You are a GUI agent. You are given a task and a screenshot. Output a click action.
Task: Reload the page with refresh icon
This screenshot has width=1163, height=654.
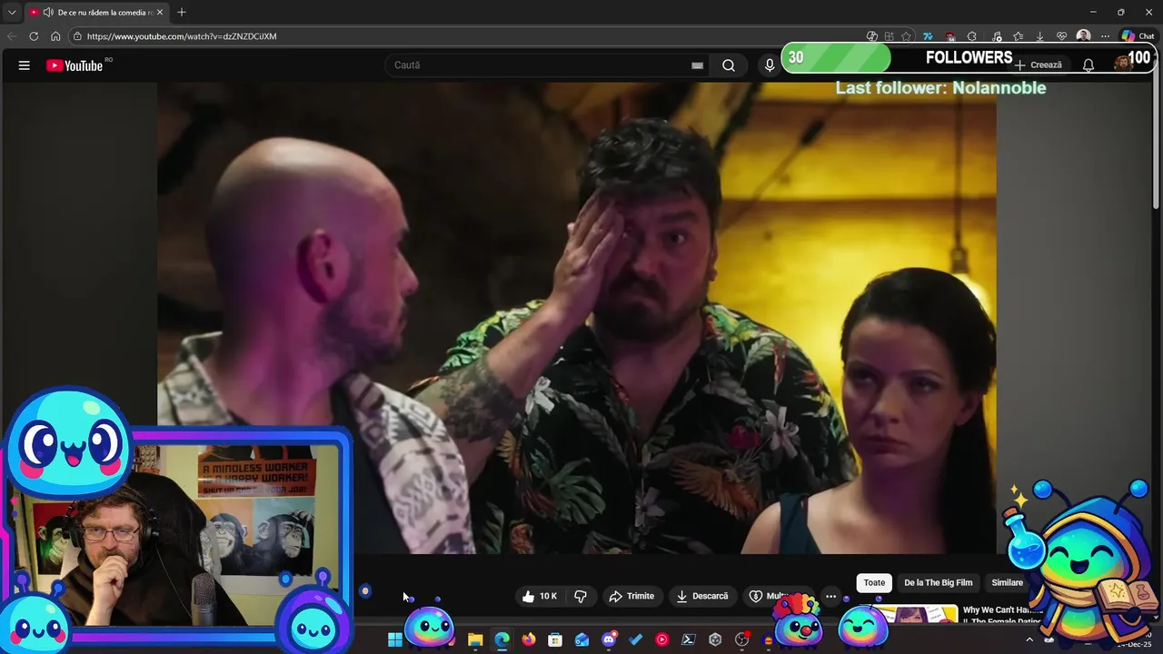pos(34,36)
